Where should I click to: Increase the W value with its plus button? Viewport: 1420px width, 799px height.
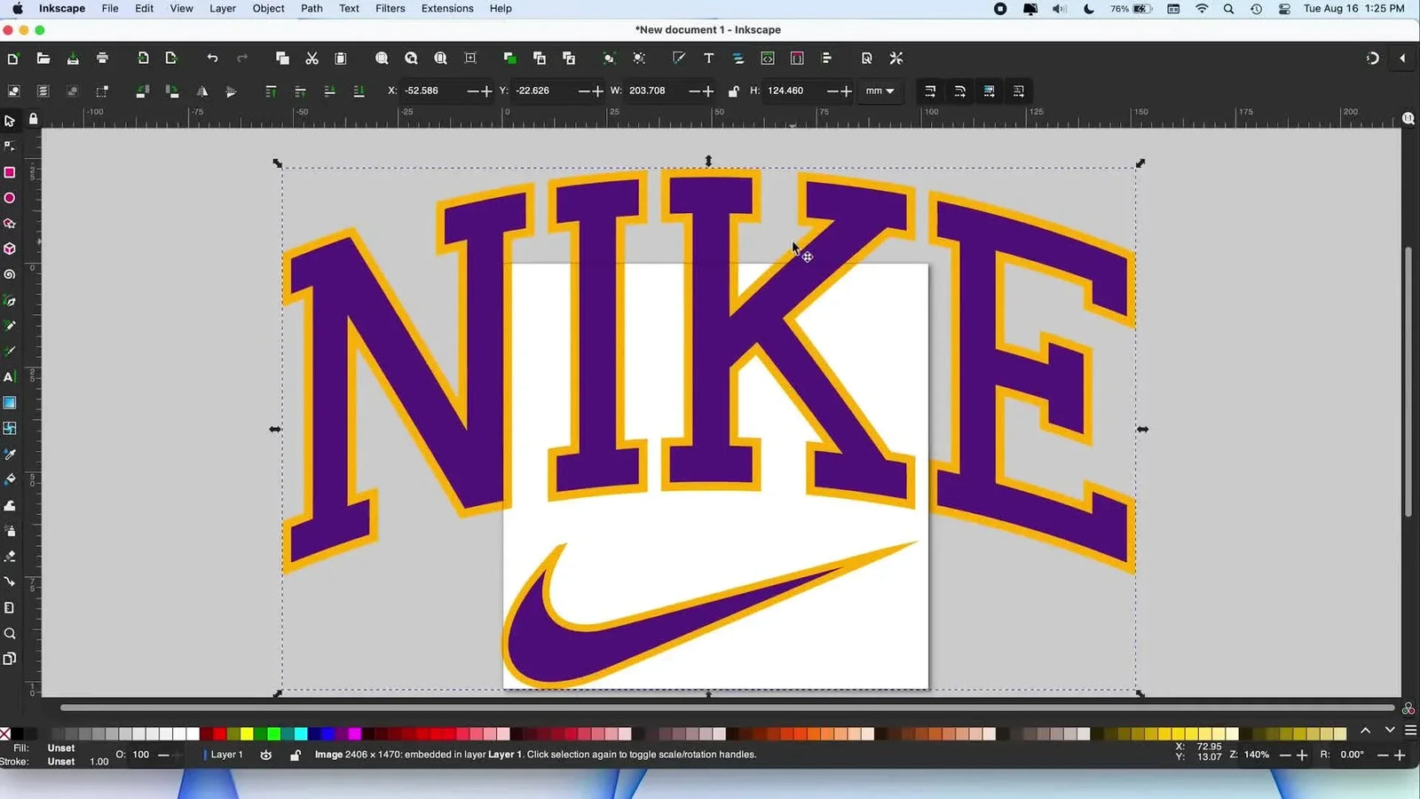click(707, 91)
